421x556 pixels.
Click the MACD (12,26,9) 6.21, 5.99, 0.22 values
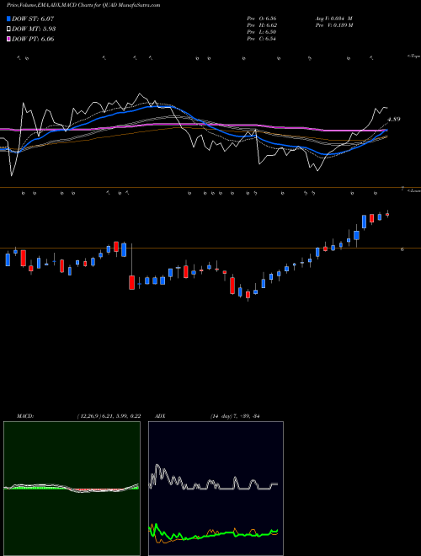pyautogui.click(x=109, y=416)
